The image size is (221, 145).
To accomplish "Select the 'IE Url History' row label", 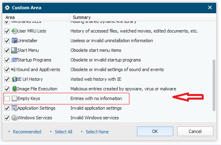I will coord(30,79).
